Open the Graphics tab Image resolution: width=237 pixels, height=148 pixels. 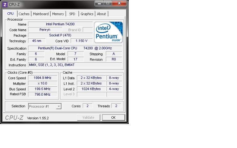(x=87, y=14)
